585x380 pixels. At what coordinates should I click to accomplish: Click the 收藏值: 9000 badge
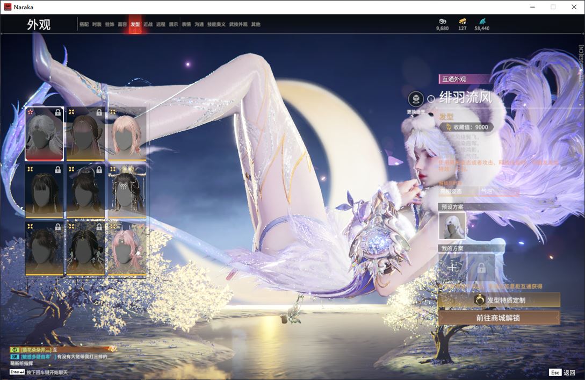pyautogui.click(x=466, y=127)
